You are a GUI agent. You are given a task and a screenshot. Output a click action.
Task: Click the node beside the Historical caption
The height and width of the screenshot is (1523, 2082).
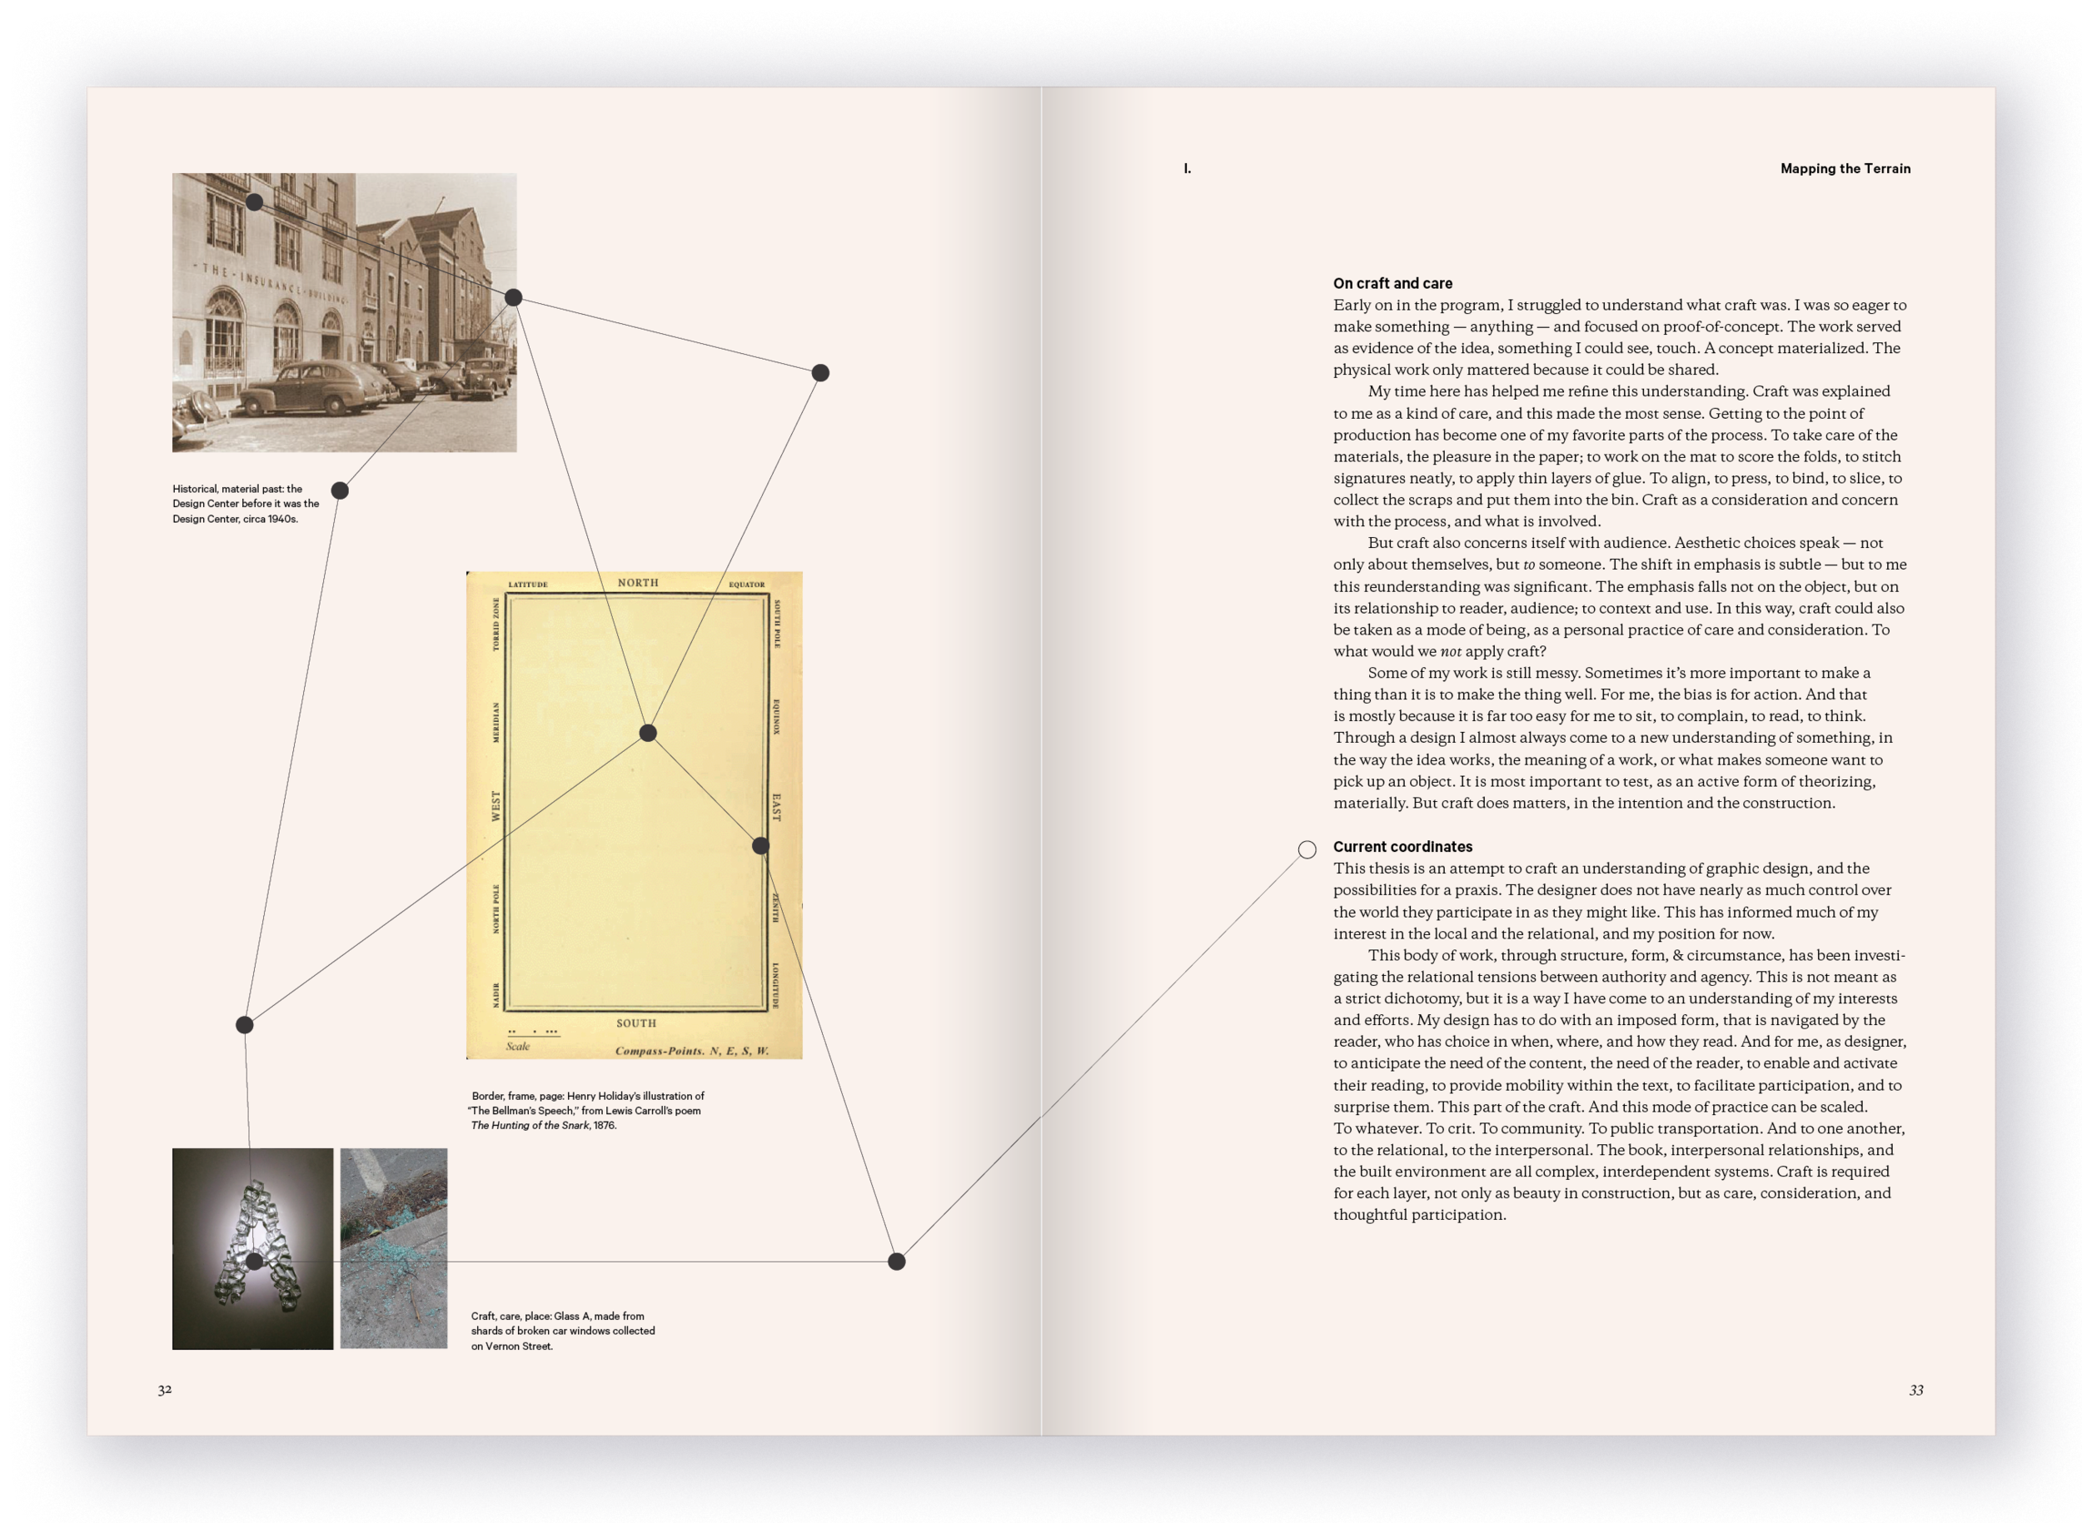(341, 490)
